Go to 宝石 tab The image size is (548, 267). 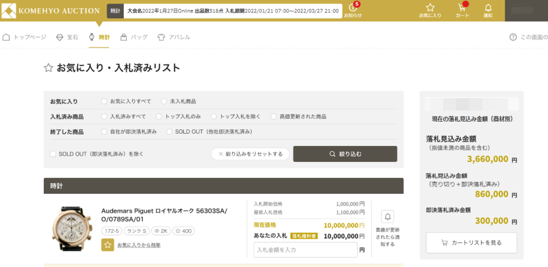coord(67,37)
